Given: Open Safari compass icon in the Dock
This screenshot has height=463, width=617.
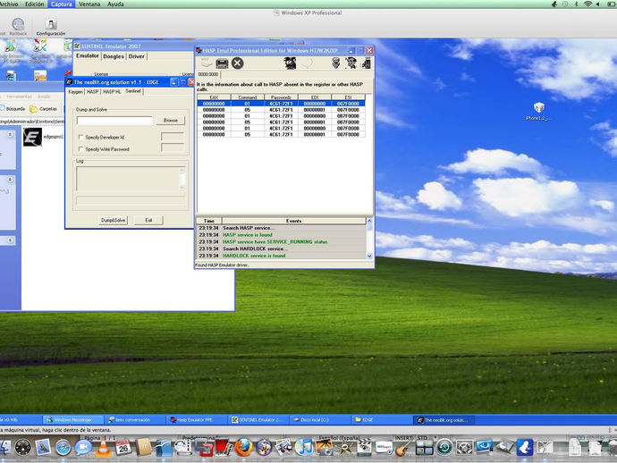Looking at the screenshot, I should (63, 448).
